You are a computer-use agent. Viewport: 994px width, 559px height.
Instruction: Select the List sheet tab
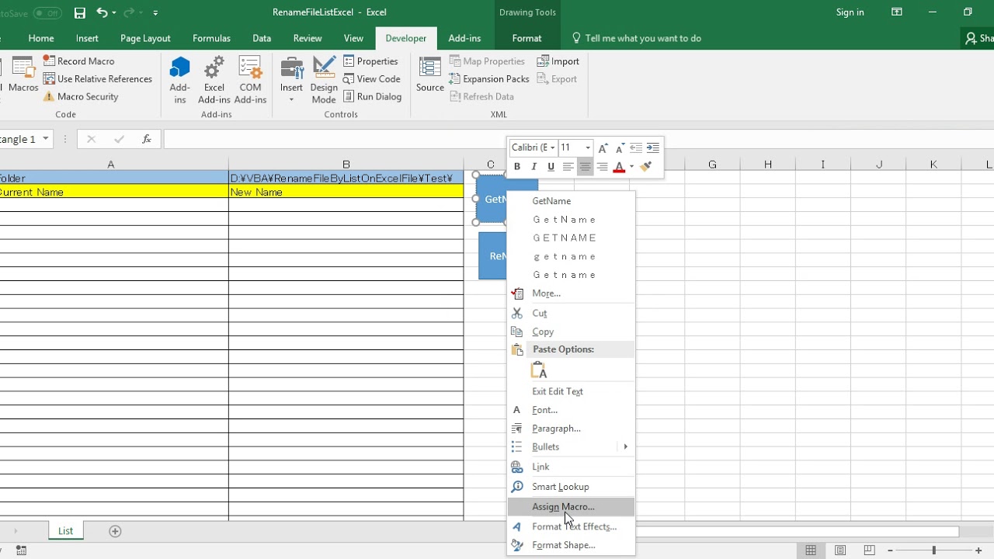(x=65, y=531)
